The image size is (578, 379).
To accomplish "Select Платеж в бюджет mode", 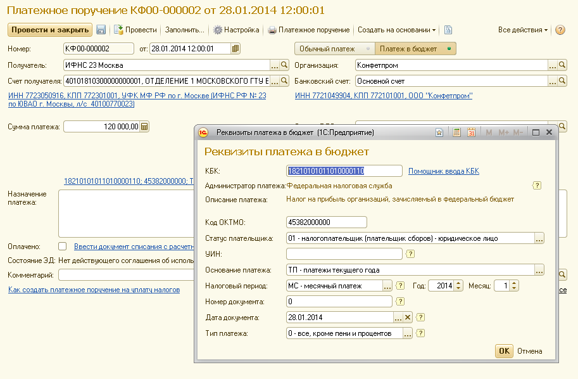I will (x=415, y=49).
